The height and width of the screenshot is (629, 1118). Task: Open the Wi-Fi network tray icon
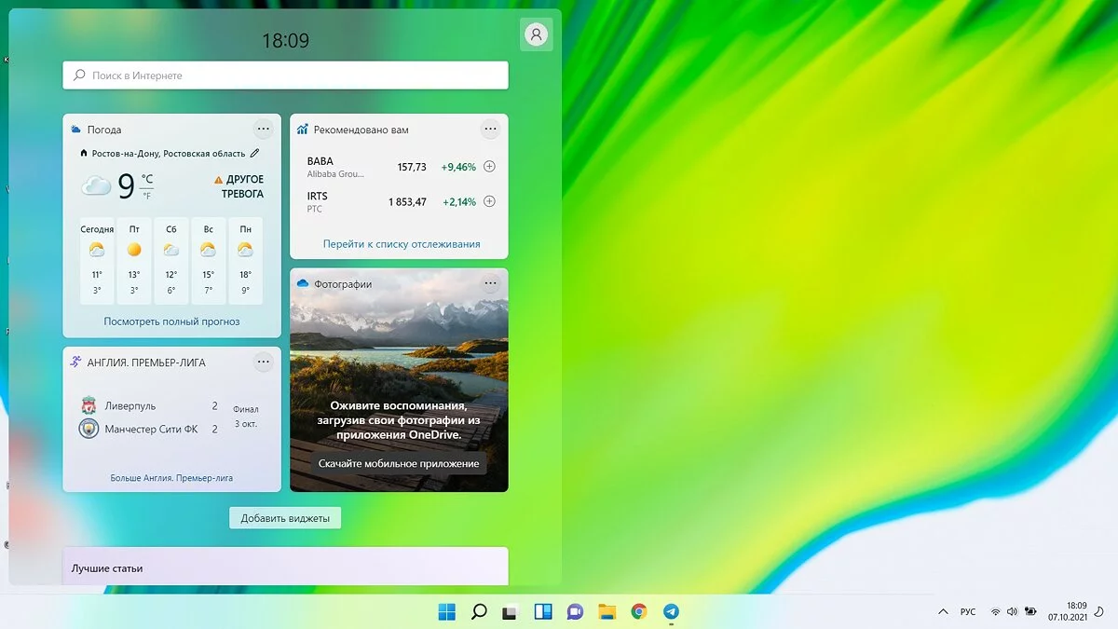coord(995,611)
